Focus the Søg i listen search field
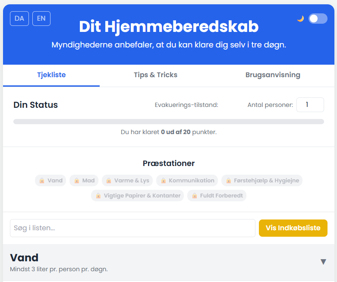 tap(132, 228)
